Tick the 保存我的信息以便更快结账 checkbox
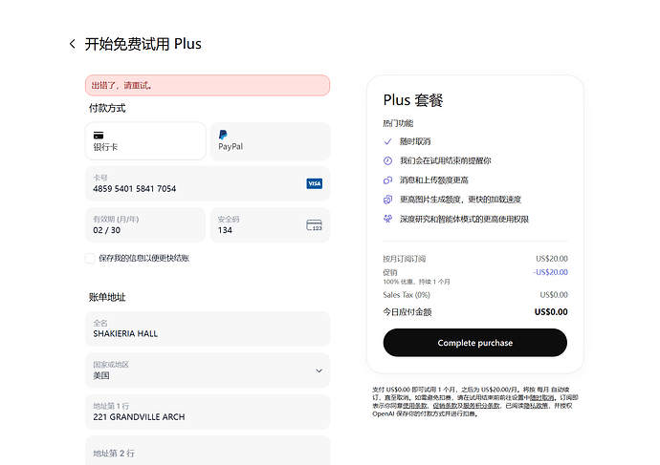 [x=90, y=258]
